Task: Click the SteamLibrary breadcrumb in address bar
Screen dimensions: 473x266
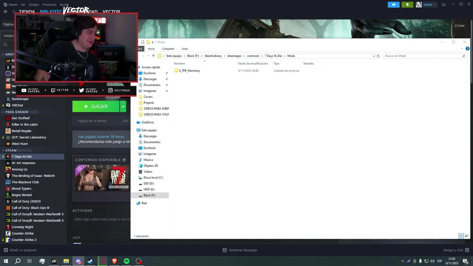Action: pyautogui.click(x=213, y=56)
